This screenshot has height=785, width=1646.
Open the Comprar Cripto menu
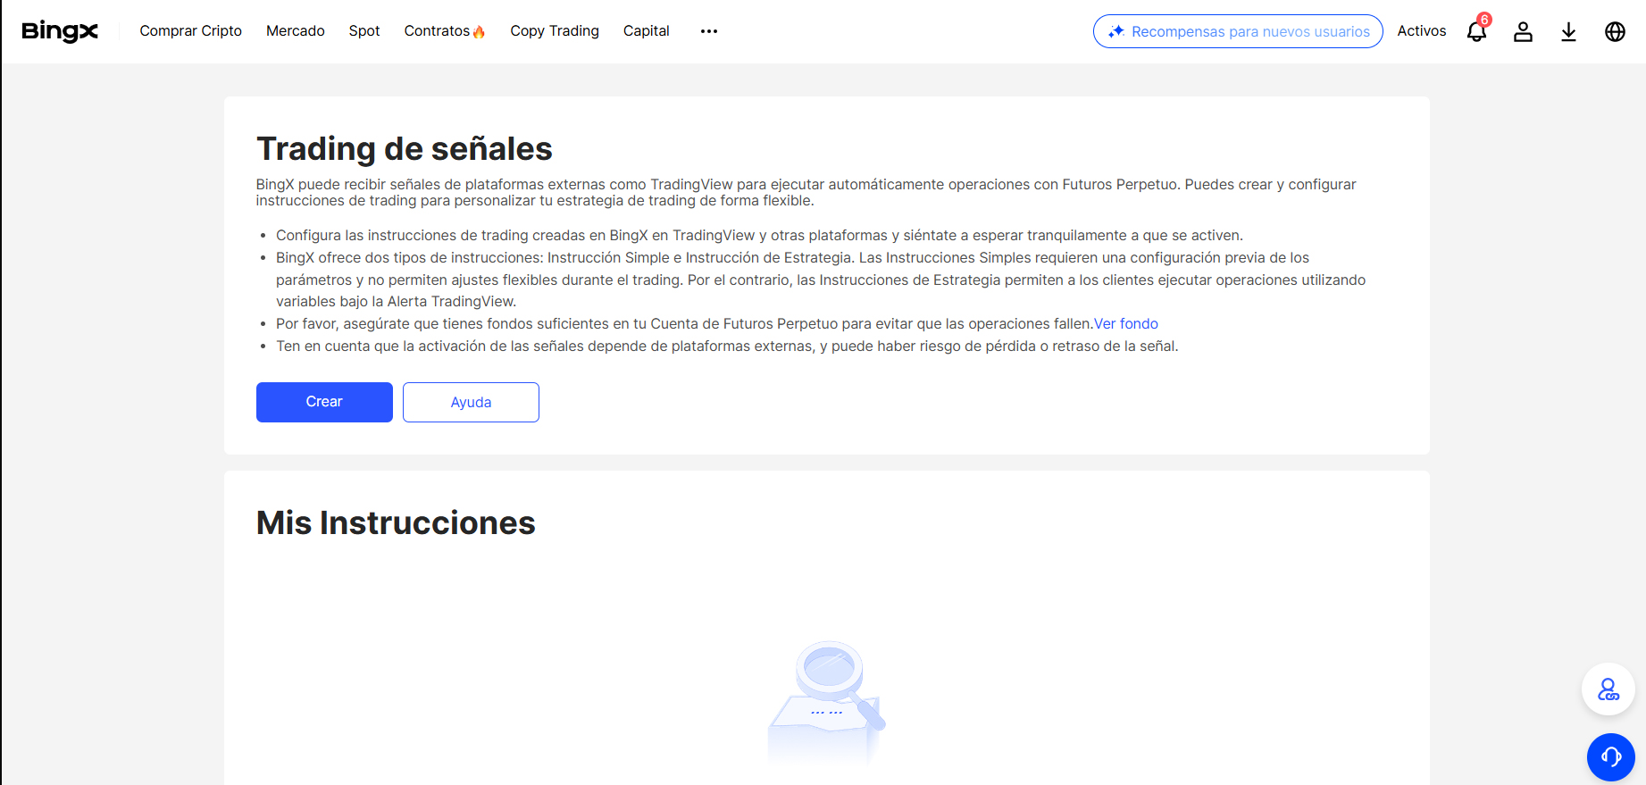pos(190,31)
